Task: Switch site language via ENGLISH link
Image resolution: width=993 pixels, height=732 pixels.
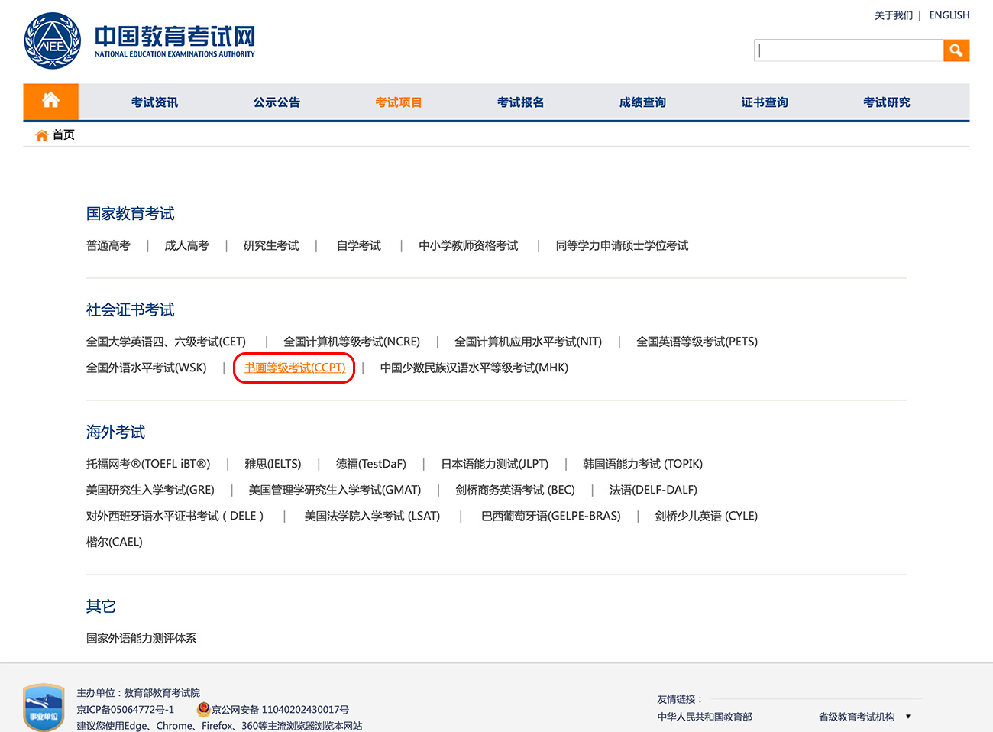Action: pos(949,15)
